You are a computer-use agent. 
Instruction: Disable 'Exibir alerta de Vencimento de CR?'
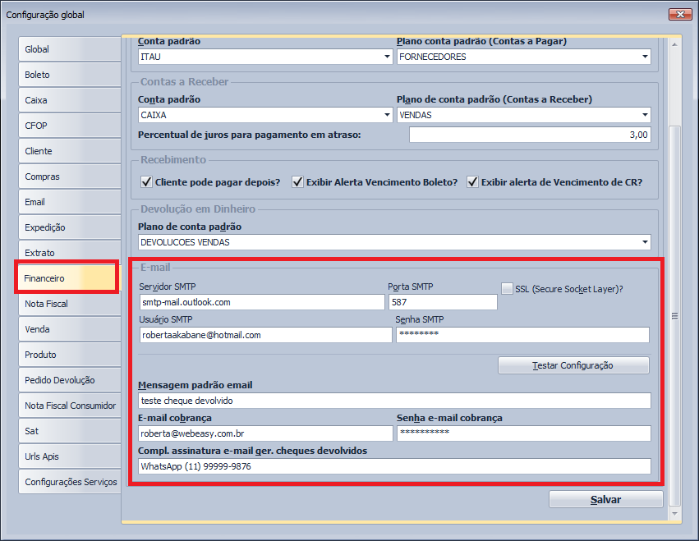[x=473, y=182]
